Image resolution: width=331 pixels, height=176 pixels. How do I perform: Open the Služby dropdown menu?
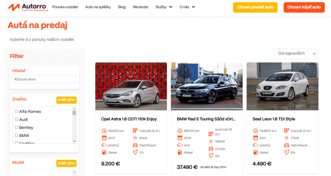point(164,7)
